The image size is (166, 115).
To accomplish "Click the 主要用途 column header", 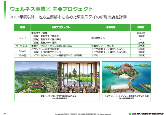I will [x=111, y=28].
